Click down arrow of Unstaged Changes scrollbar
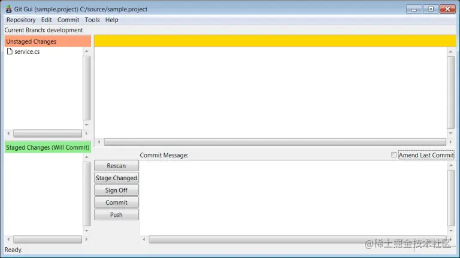This screenshot has height=258, width=460. 87,125
